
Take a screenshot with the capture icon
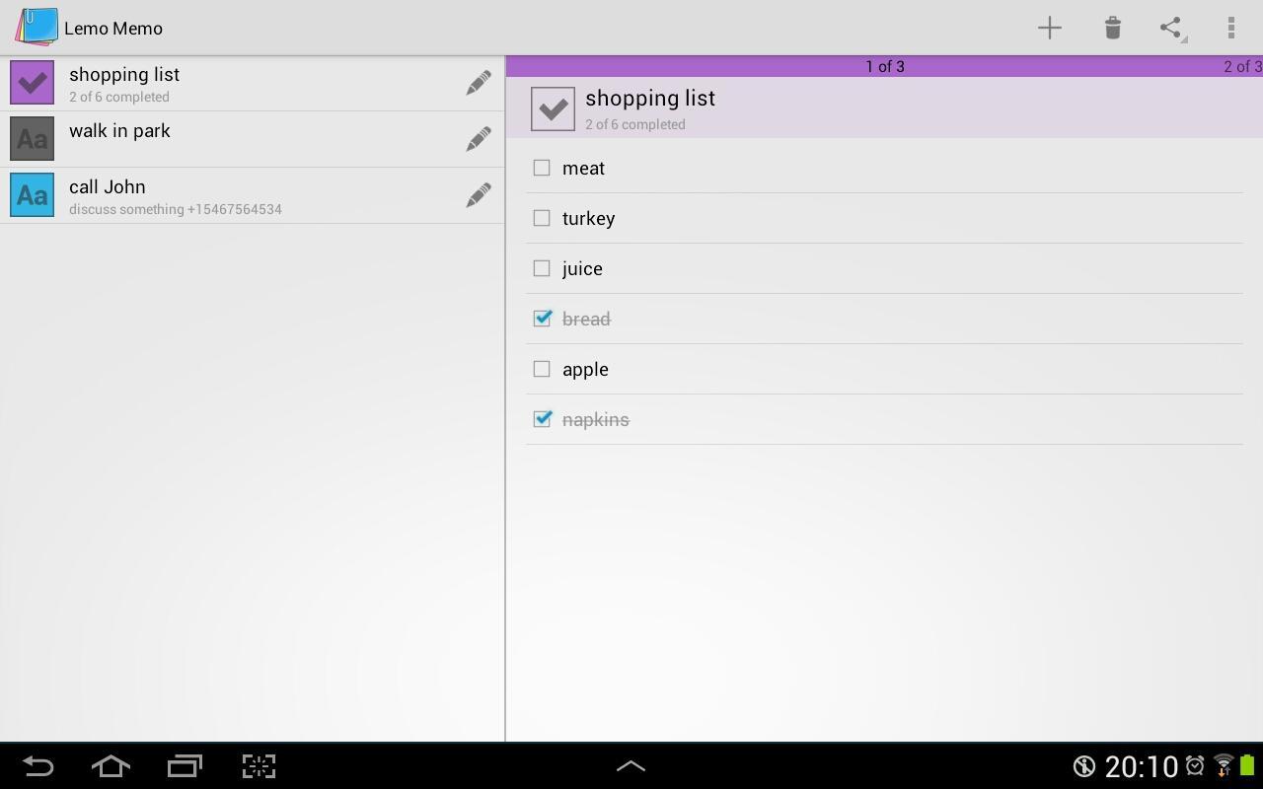[259, 766]
